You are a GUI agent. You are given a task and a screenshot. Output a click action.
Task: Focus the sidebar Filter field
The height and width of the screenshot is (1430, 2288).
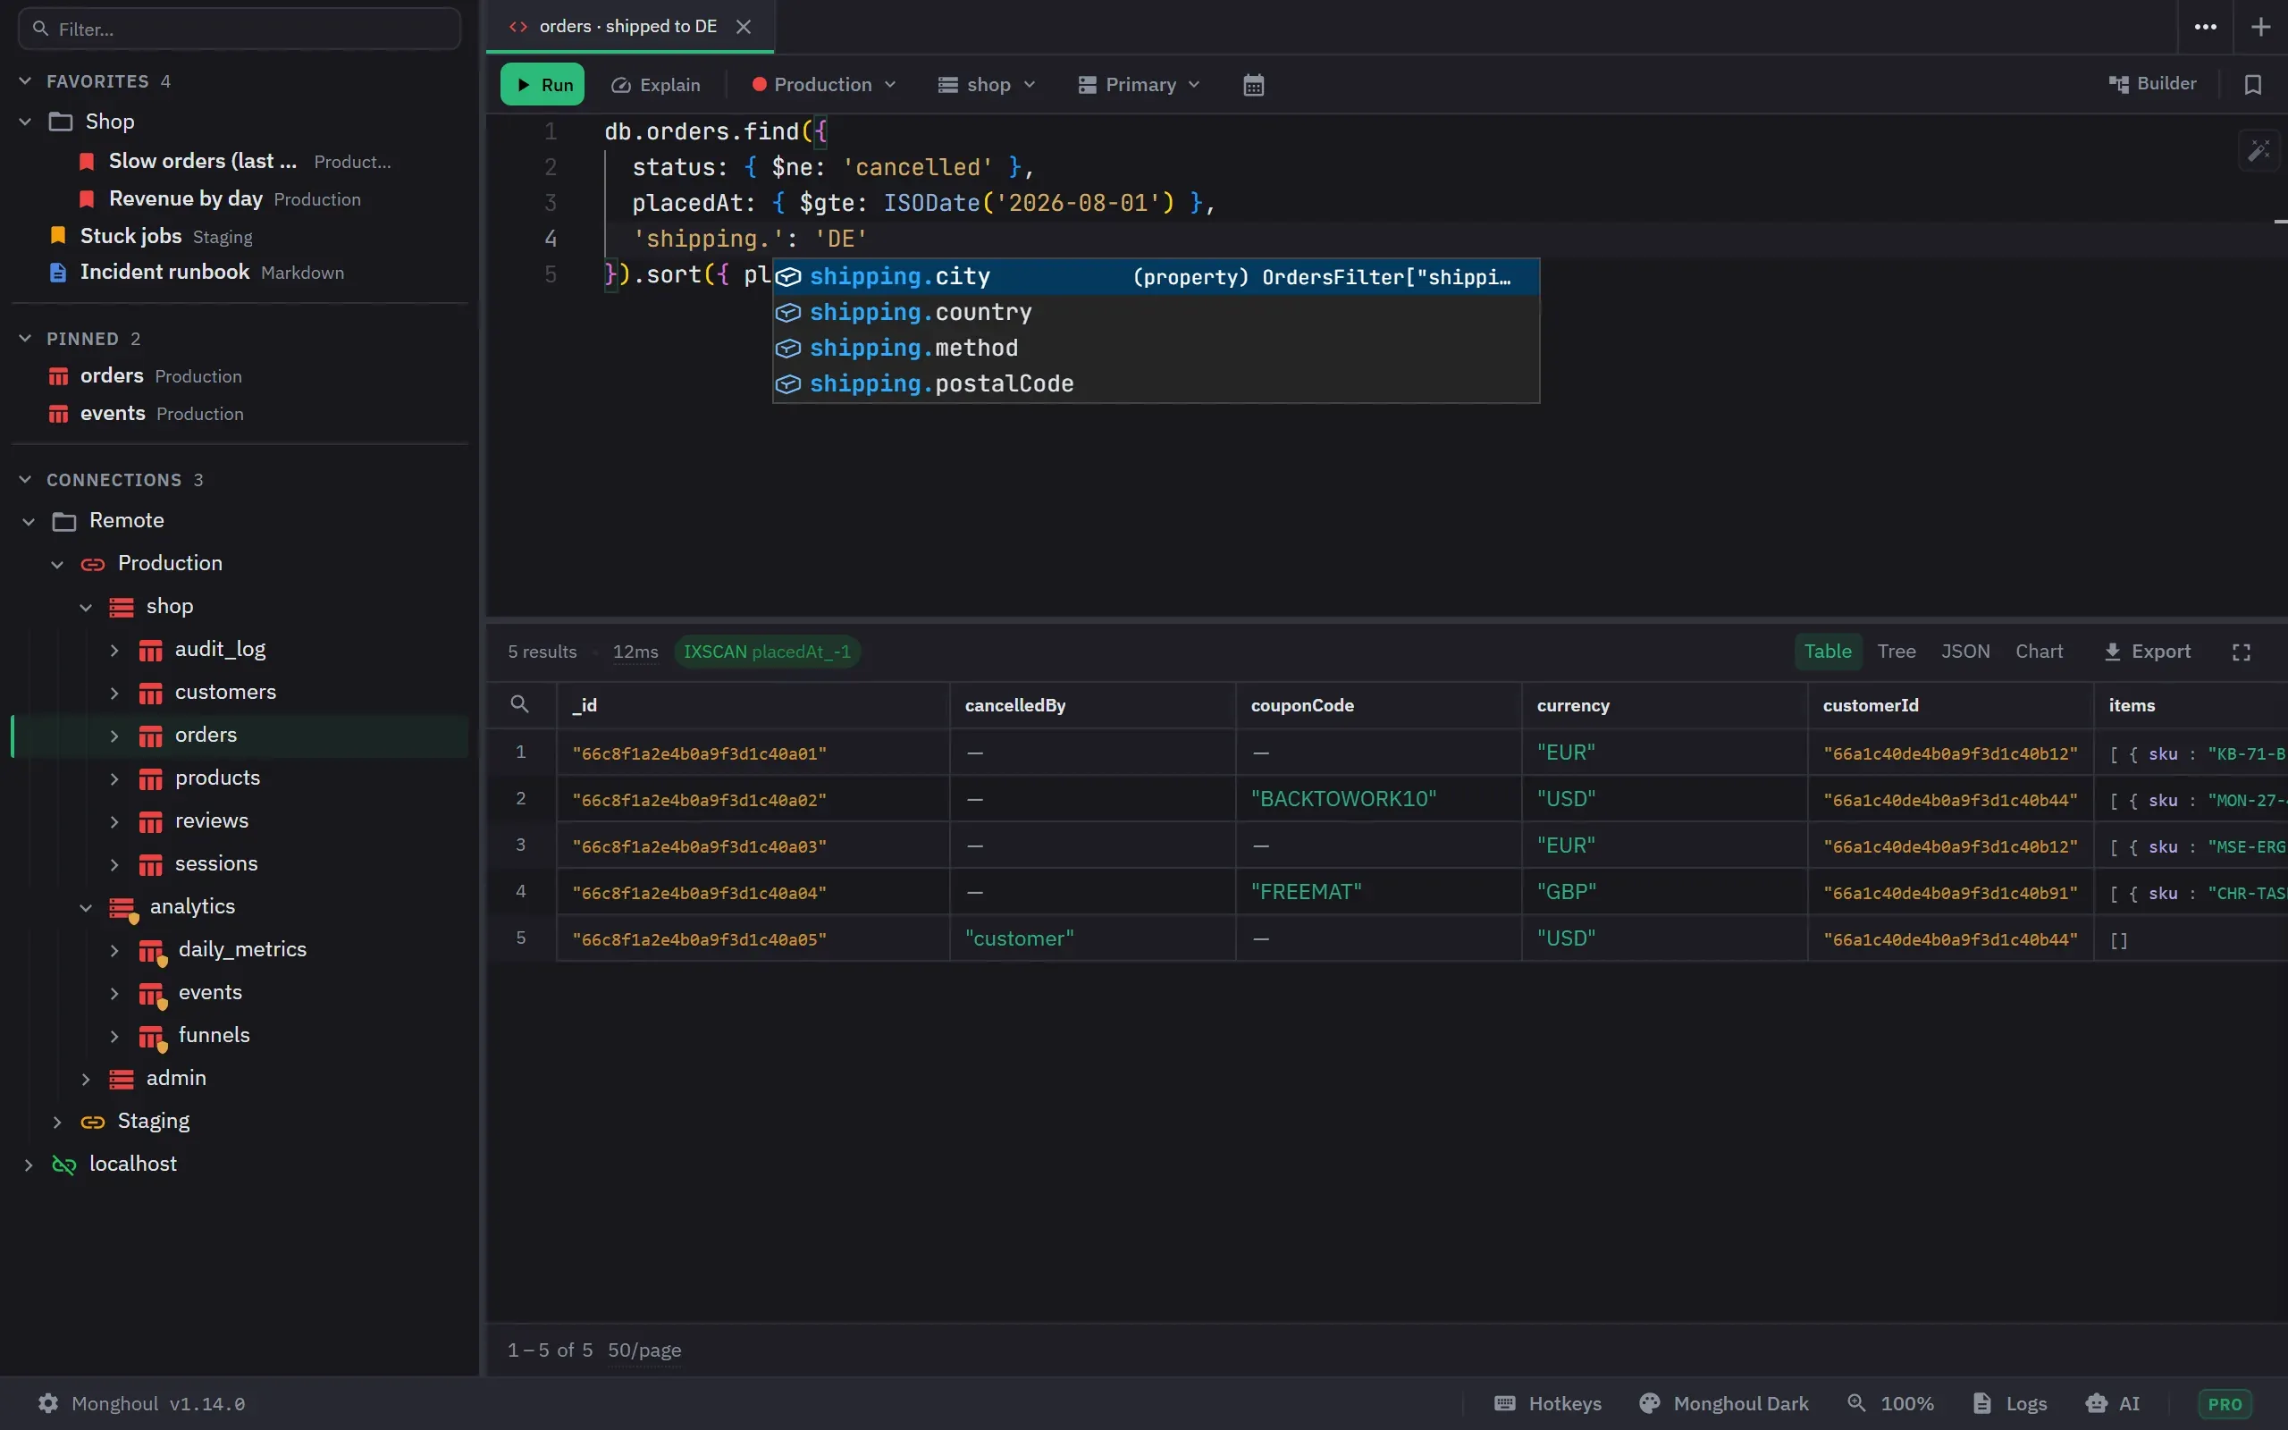click(x=240, y=29)
